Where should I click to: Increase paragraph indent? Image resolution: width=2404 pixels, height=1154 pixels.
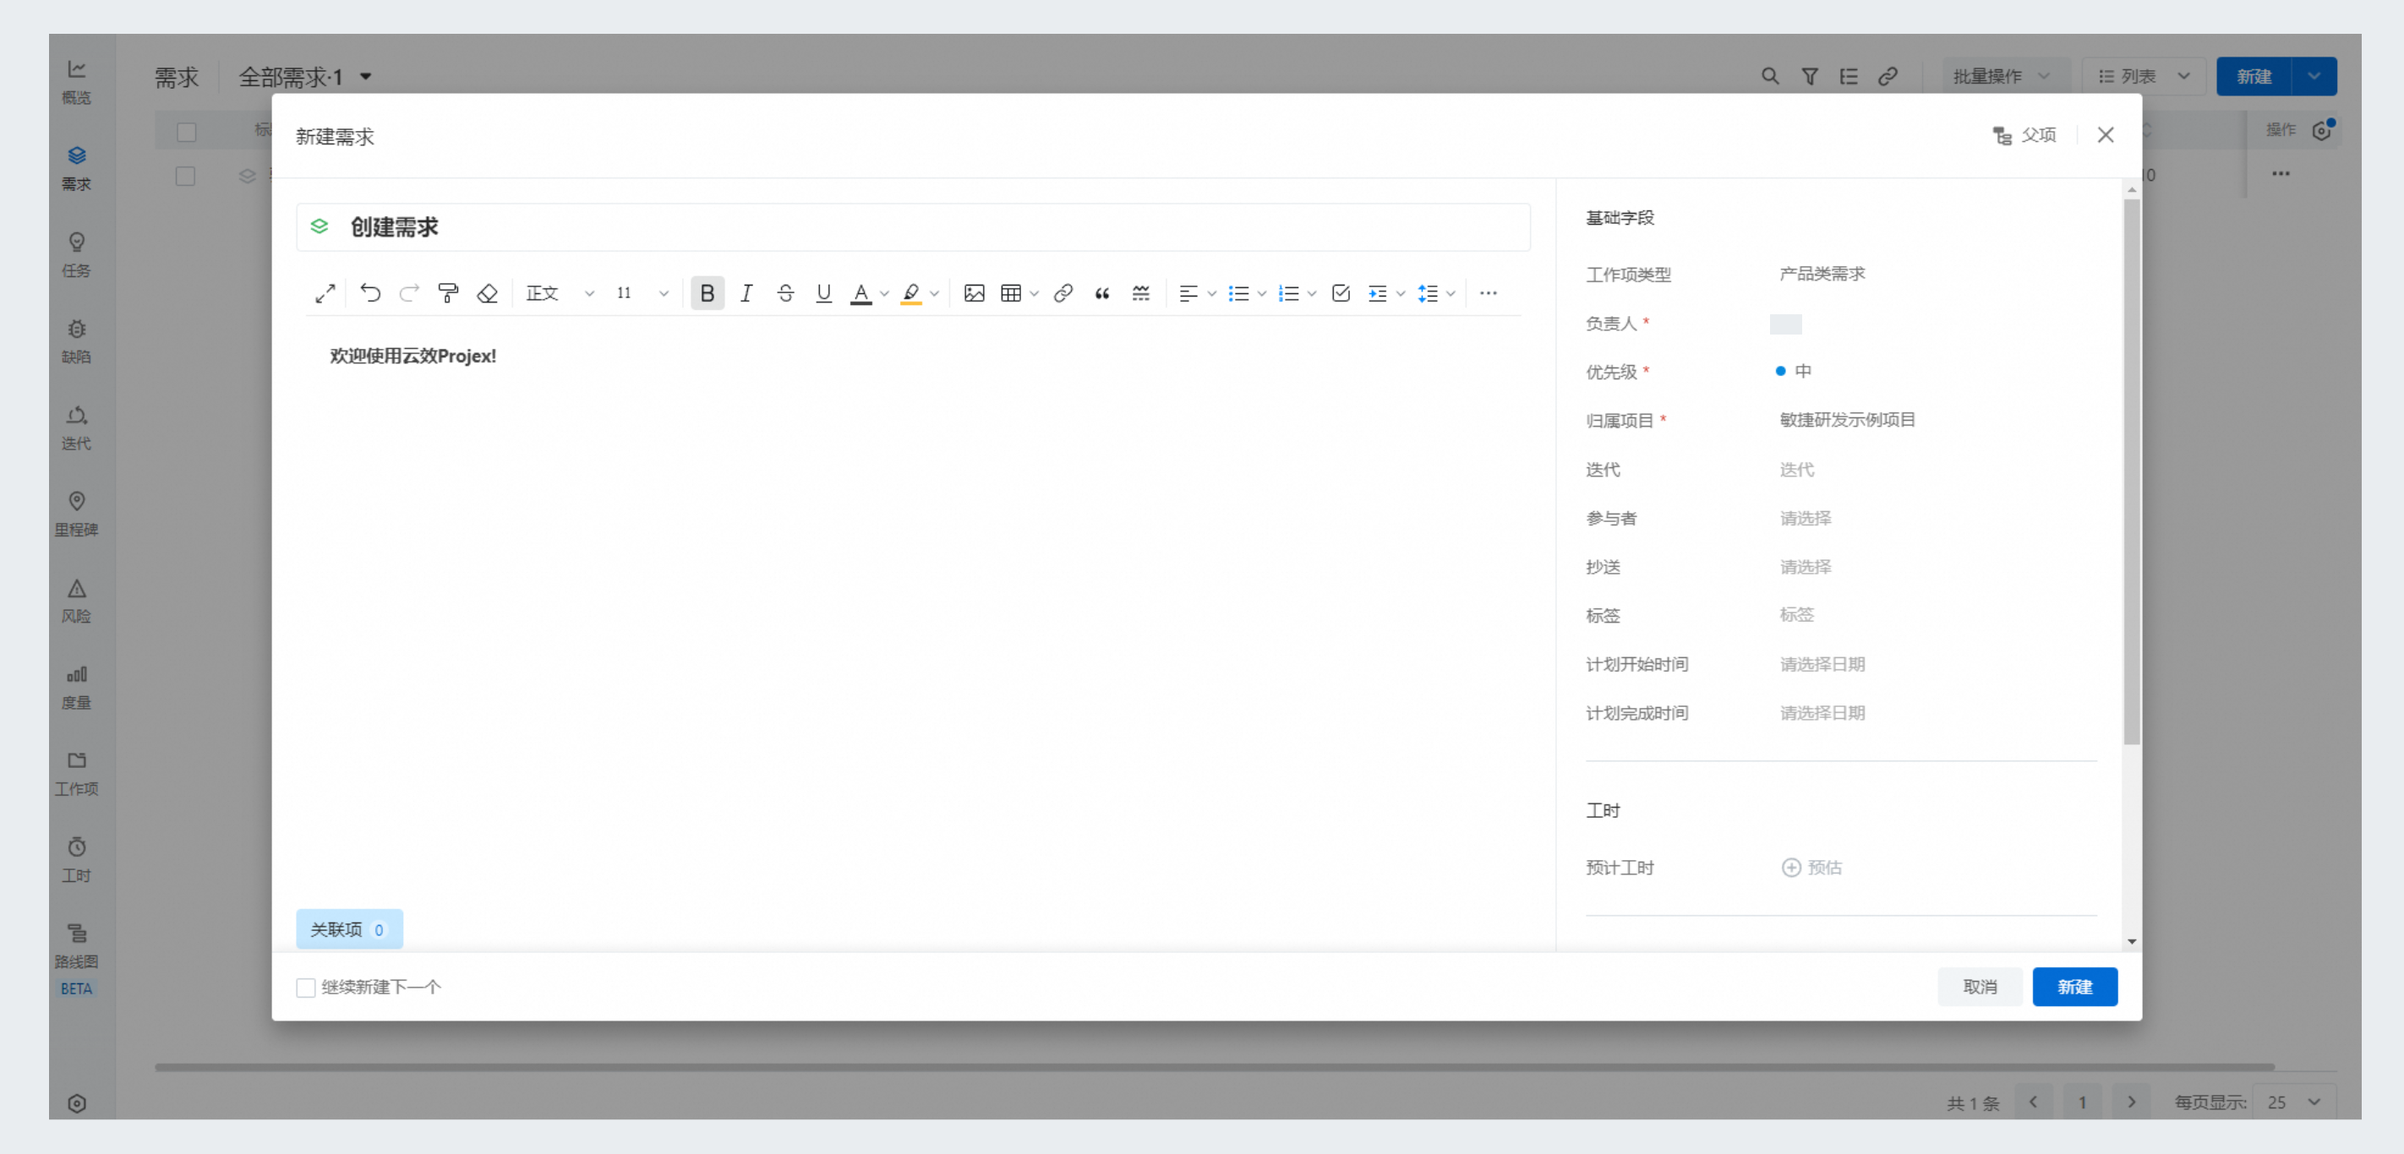coord(1378,294)
